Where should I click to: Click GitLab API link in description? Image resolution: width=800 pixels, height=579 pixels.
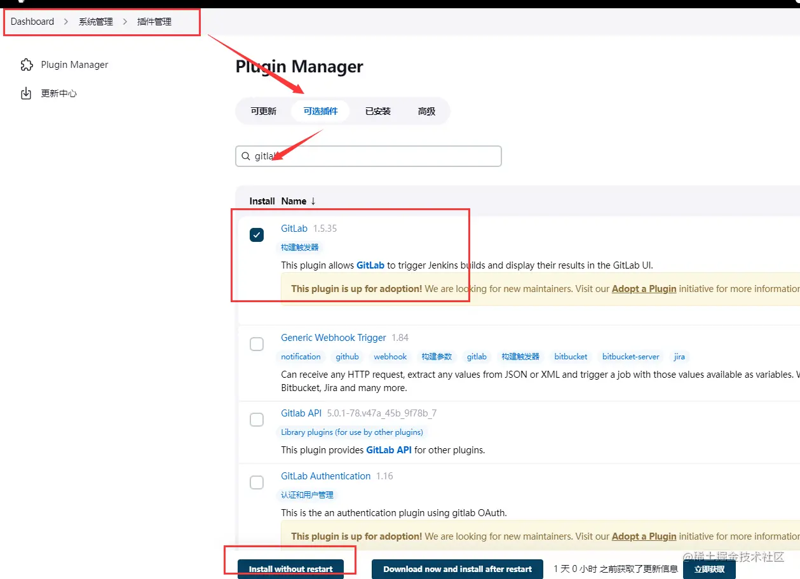389,450
